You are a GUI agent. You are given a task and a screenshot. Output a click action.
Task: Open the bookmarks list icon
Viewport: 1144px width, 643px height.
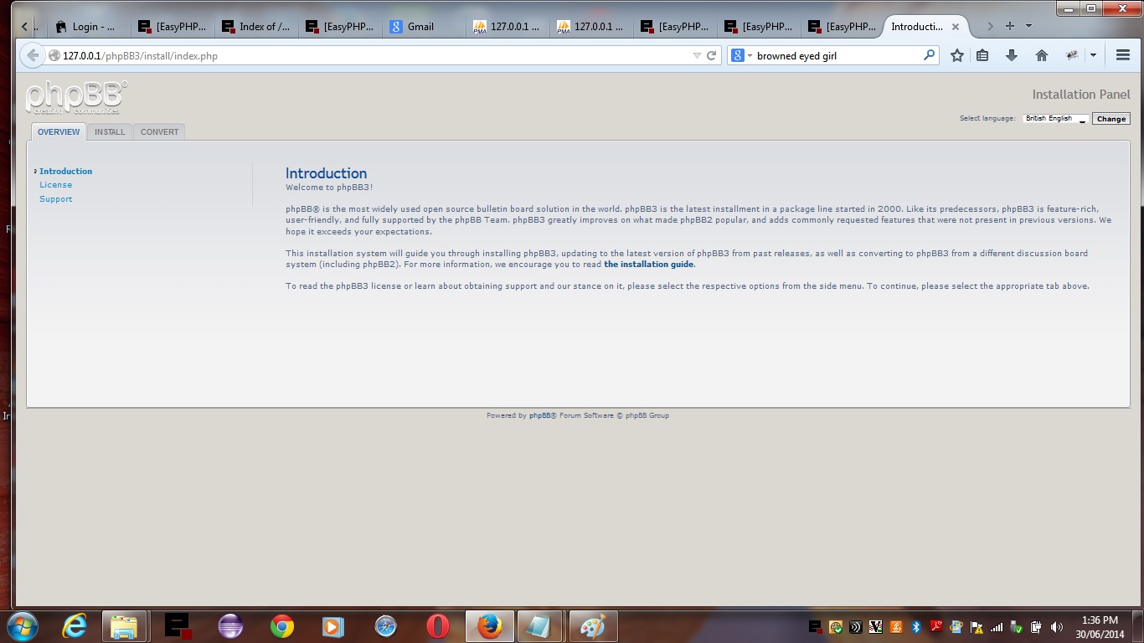point(983,55)
